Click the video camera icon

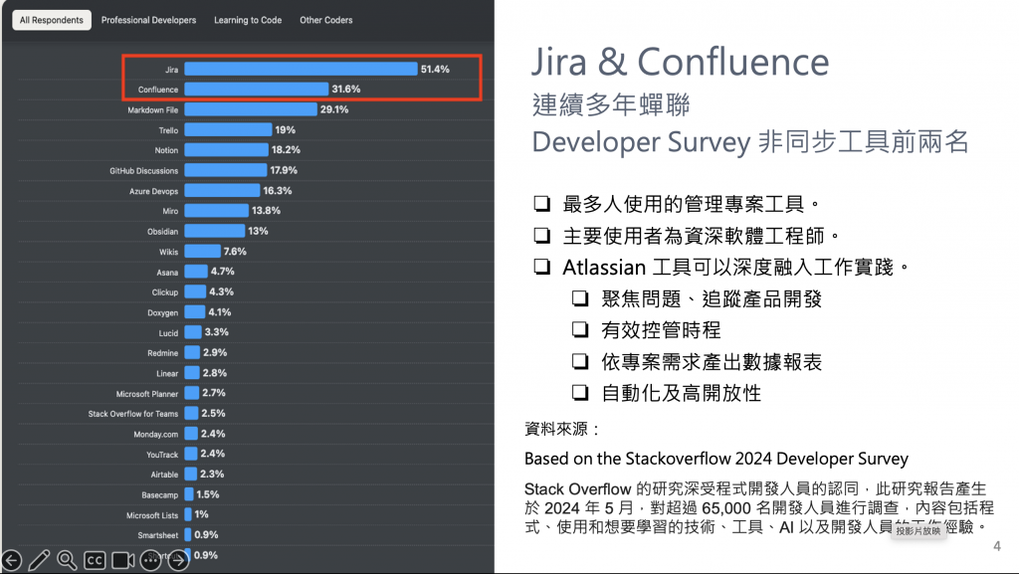[x=122, y=560]
